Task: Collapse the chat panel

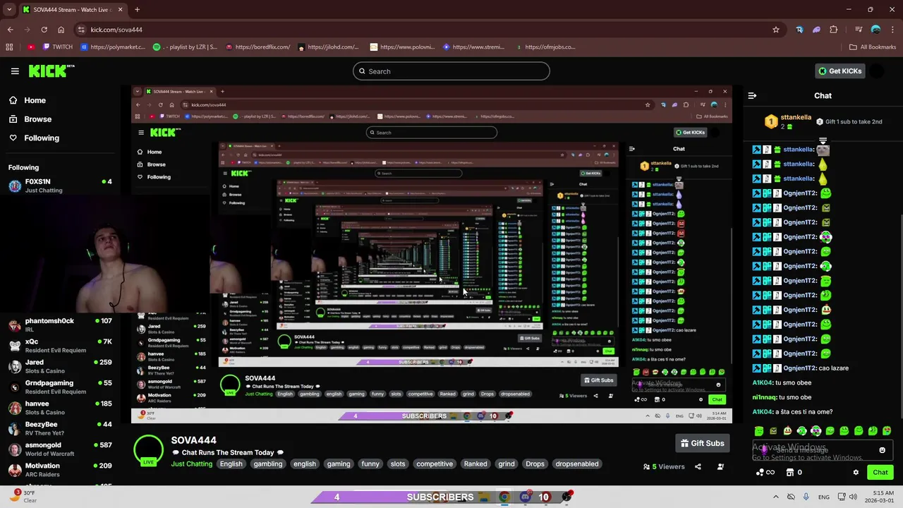Action: pos(752,95)
